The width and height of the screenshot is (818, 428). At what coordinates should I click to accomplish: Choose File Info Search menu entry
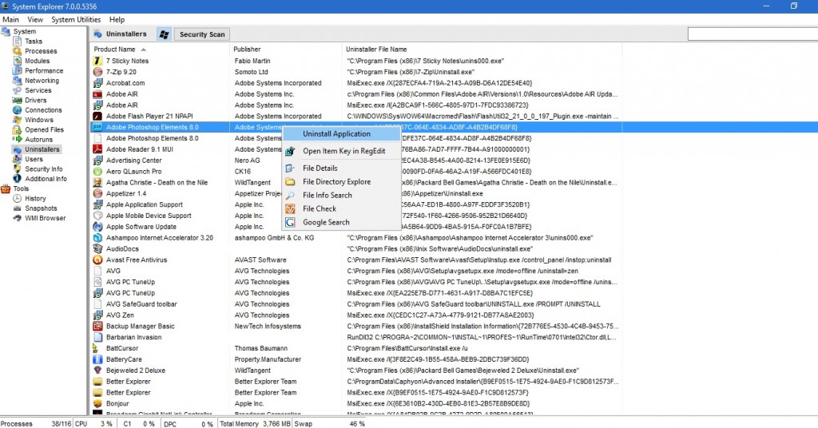click(342, 196)
